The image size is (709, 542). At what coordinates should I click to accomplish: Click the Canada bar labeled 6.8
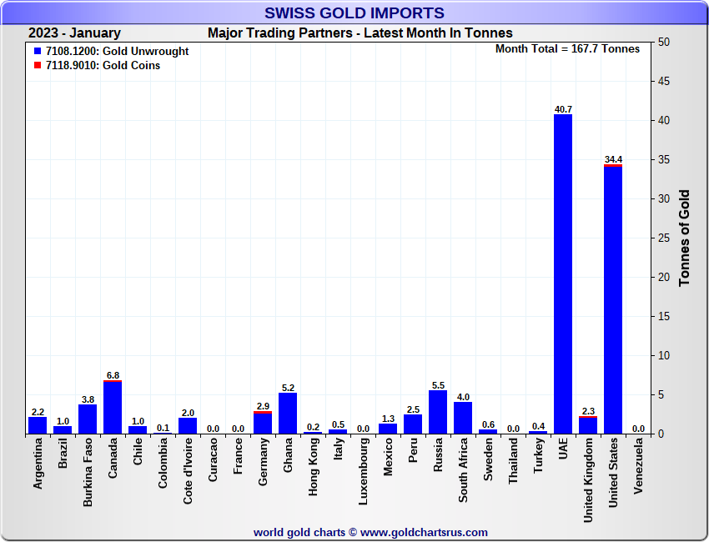(113, 407)
